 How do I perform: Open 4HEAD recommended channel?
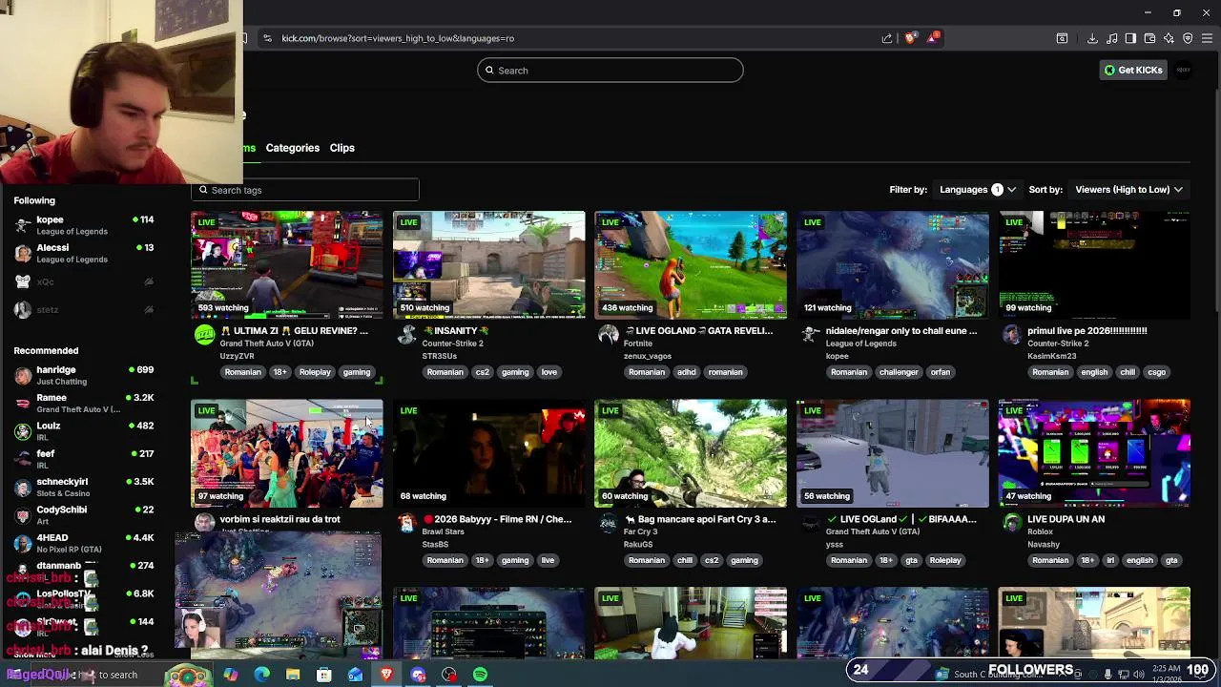[x=84, y=543]
